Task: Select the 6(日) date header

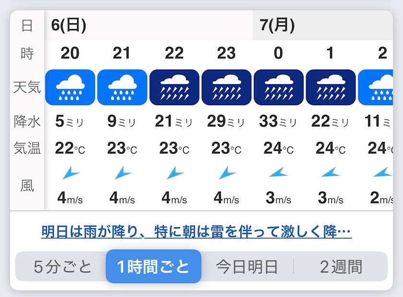Action: (x=69, y=25)
